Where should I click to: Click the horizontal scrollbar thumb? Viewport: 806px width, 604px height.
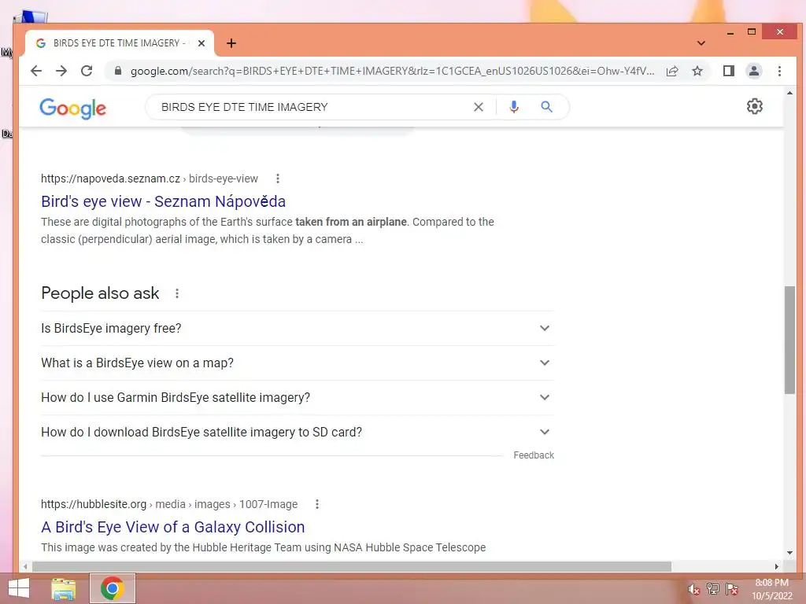coord(352,566)
